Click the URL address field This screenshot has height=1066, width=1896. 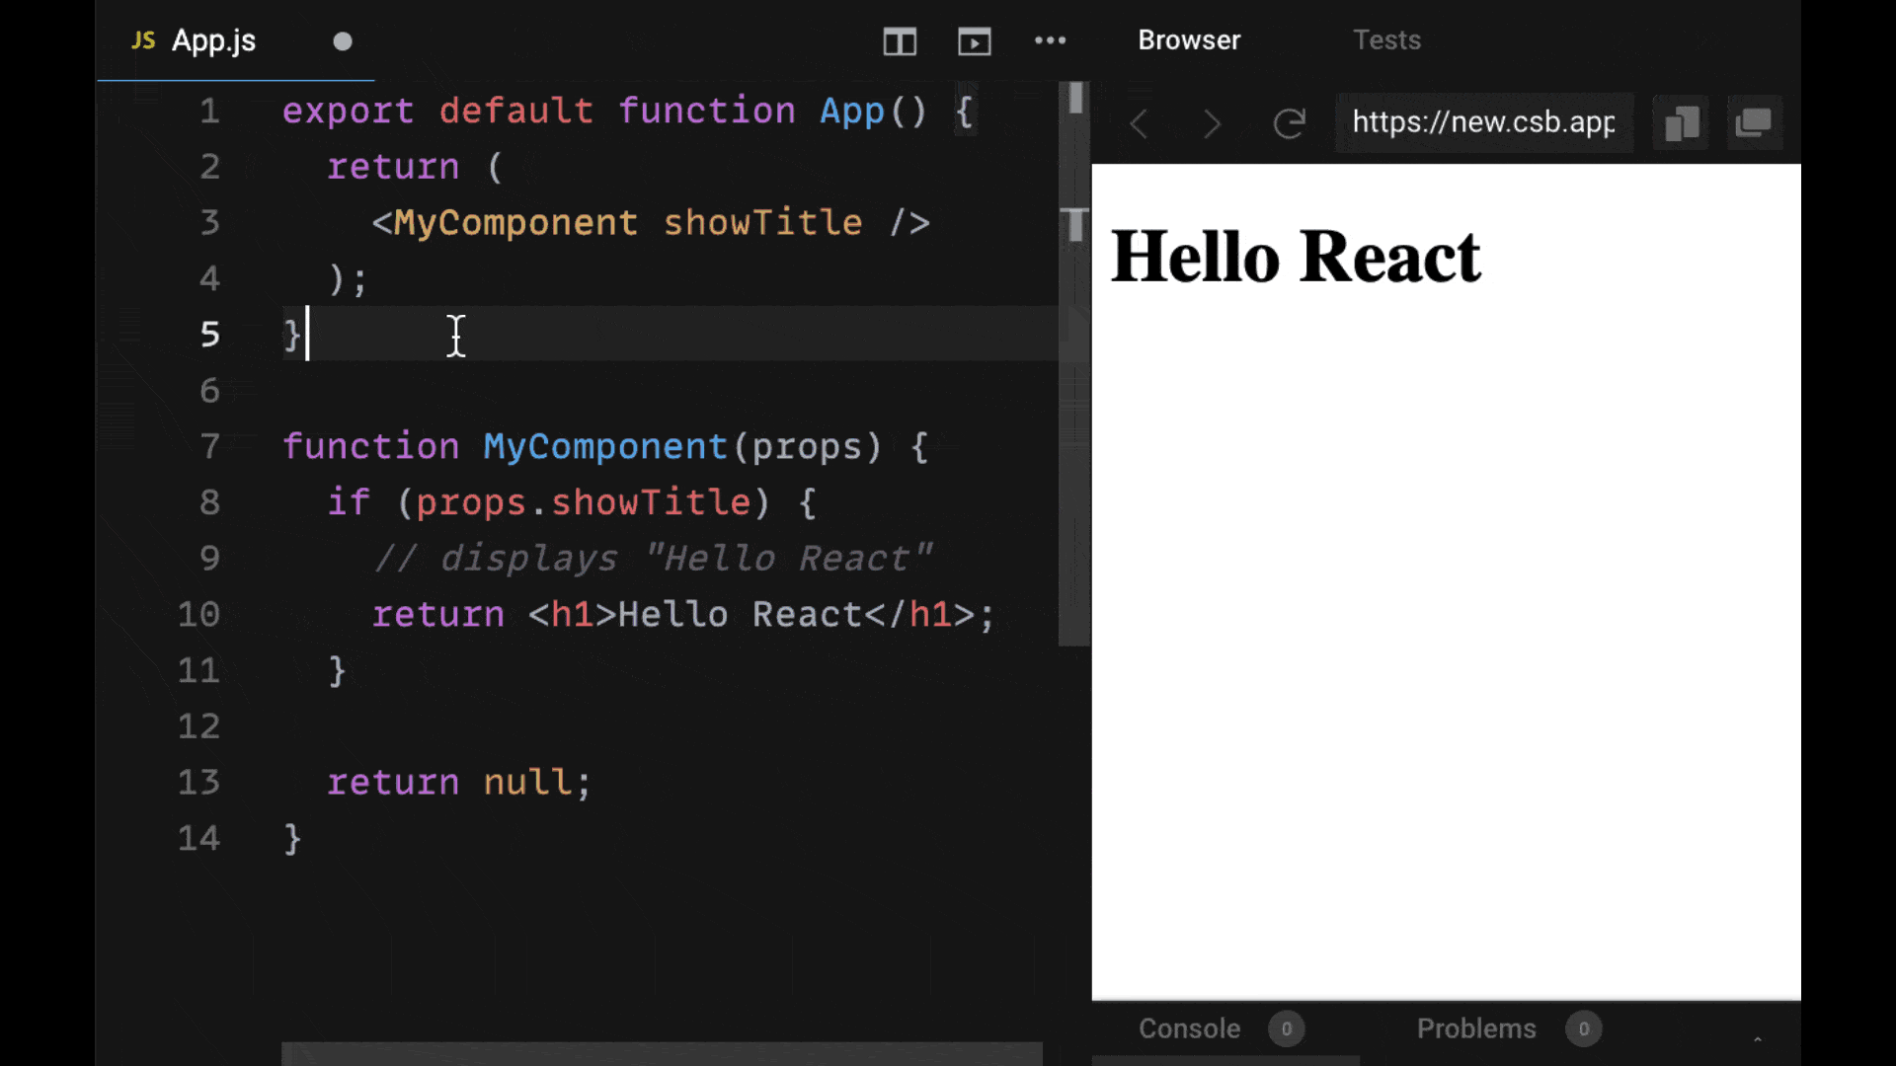click(x=1481, y=122)
